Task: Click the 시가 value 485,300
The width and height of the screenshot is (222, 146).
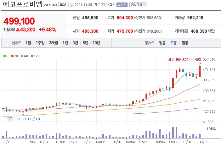Action: click(x=90, y=31)
